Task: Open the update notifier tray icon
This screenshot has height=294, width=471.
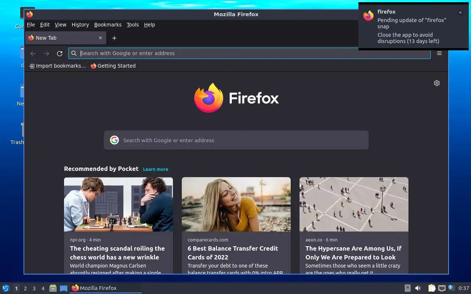Action: point(451,288)
